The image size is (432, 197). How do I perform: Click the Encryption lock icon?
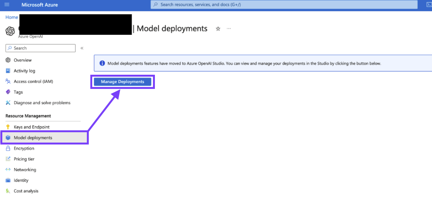(8, 148)
